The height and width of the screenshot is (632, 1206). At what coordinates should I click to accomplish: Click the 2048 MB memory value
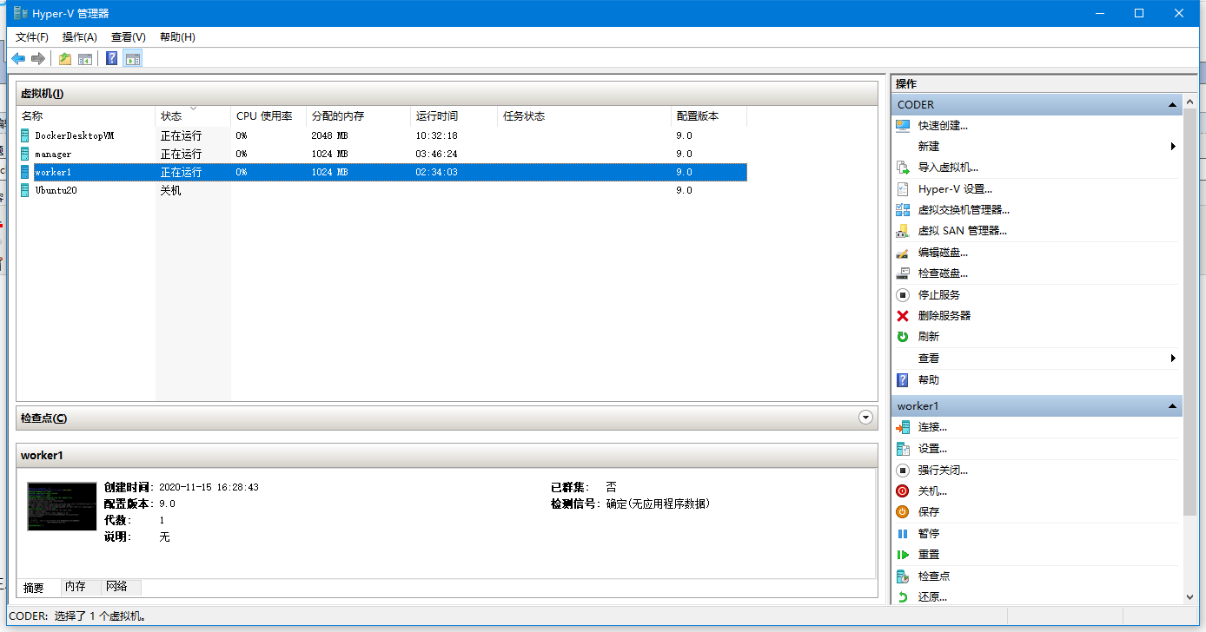pyautogui.click(x=329, y=135)
